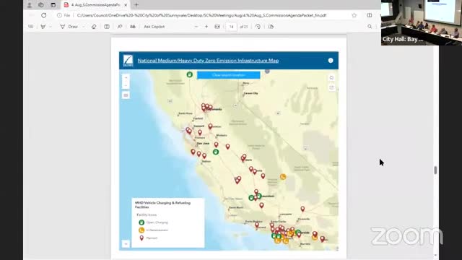Open the map layers list button

126,95
